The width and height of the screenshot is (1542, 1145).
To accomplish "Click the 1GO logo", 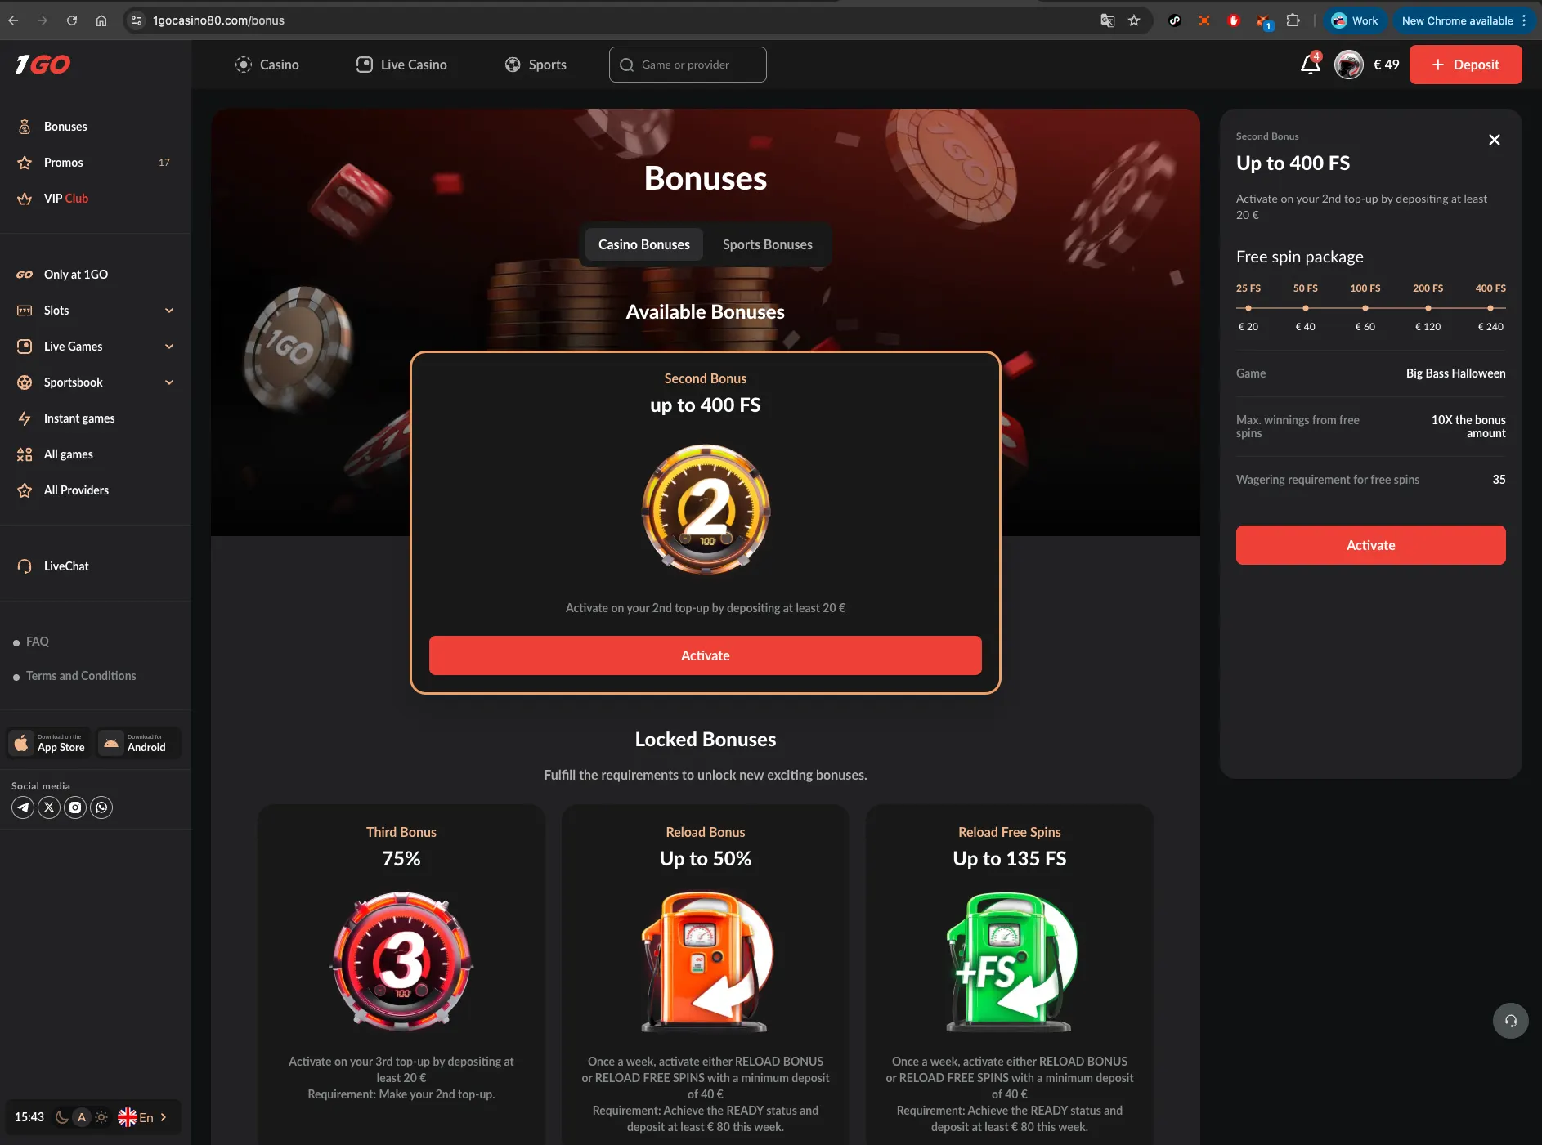I will pyautogui.click(x=43, y=65).
